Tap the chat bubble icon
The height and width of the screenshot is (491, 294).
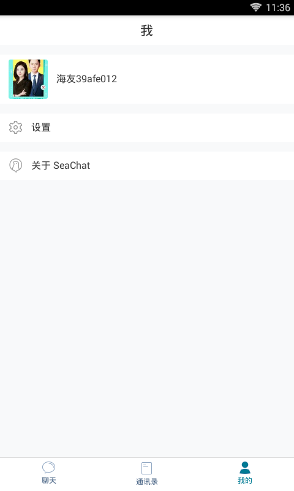[49, 468]
